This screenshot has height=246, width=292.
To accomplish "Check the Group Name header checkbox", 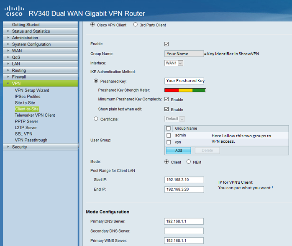I will click(169, 128).
